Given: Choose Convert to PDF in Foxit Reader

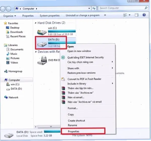Looking at the screenshot, I should [84, 79].
